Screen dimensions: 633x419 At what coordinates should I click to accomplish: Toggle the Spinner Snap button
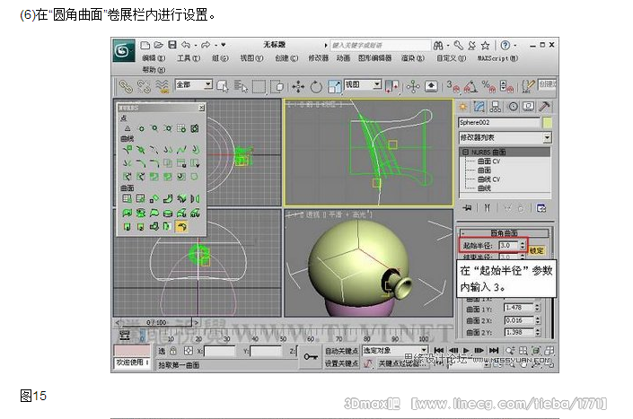(506, 86)
